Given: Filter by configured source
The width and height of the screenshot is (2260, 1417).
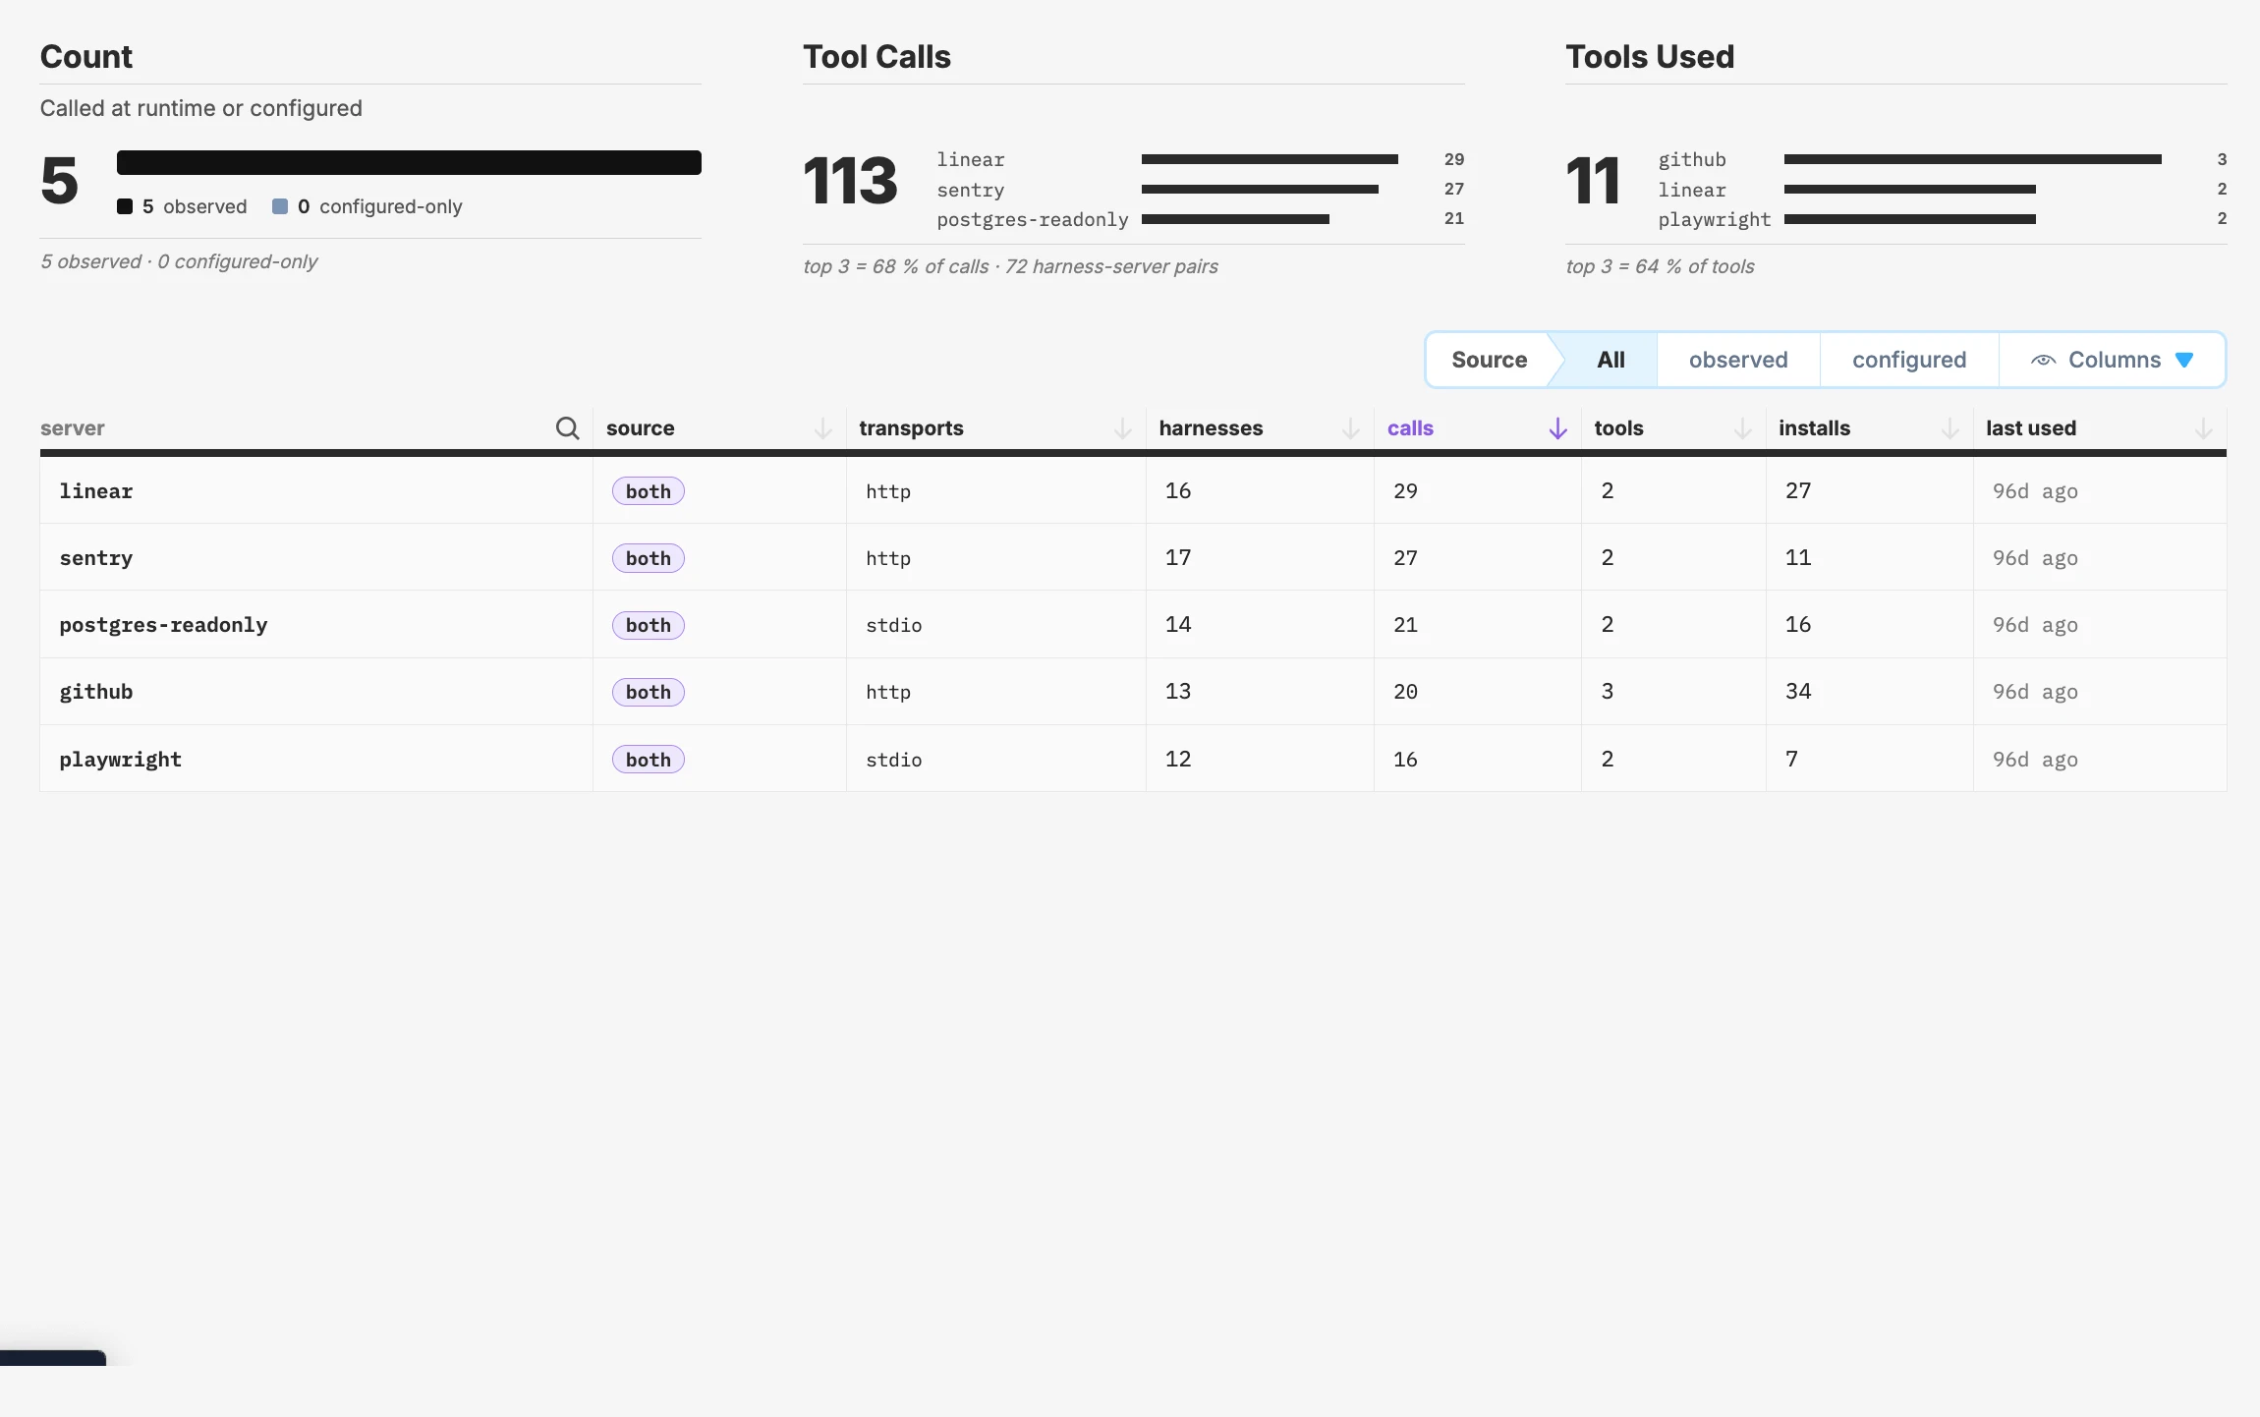Looking at the screenshot, I should 1909,360.
